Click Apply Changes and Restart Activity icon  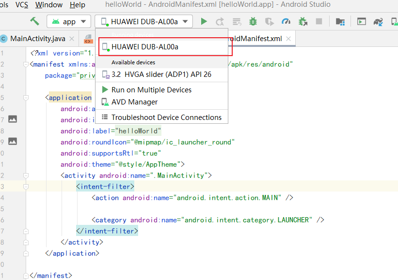pos(220,21)
